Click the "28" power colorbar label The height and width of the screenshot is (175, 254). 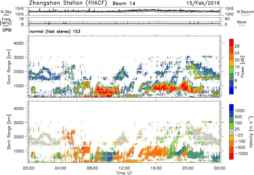[x=237, y=46]
